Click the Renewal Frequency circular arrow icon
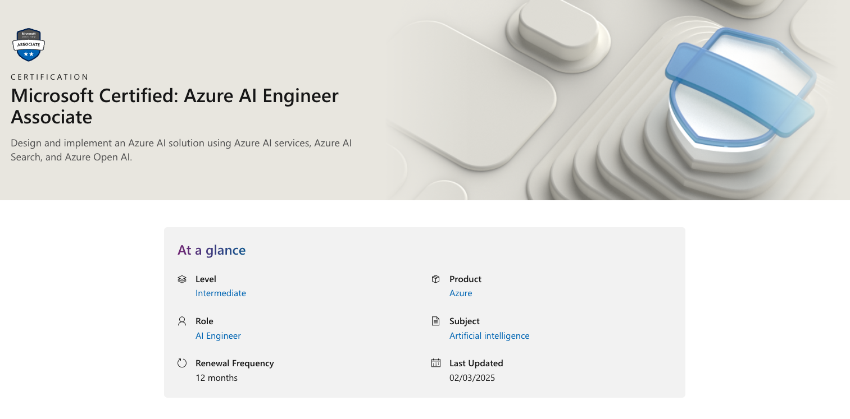 pyautogui.click(x=182, y=363)
